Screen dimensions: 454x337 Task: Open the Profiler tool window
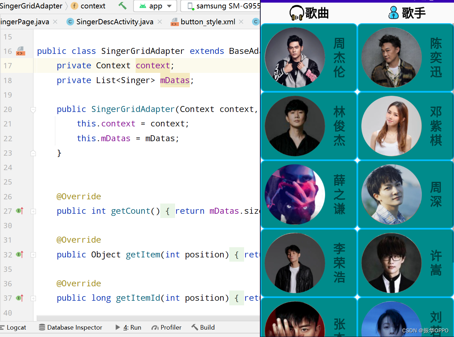pos(166,327)
